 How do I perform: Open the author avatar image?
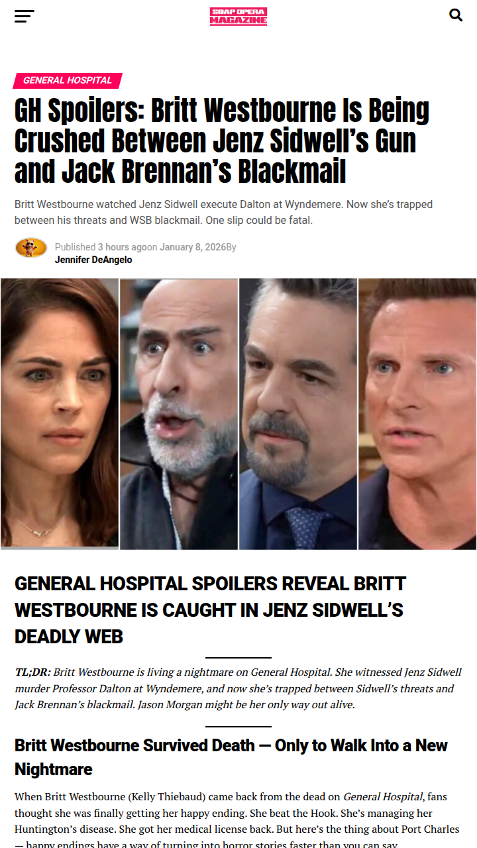[x=31, y=248]
